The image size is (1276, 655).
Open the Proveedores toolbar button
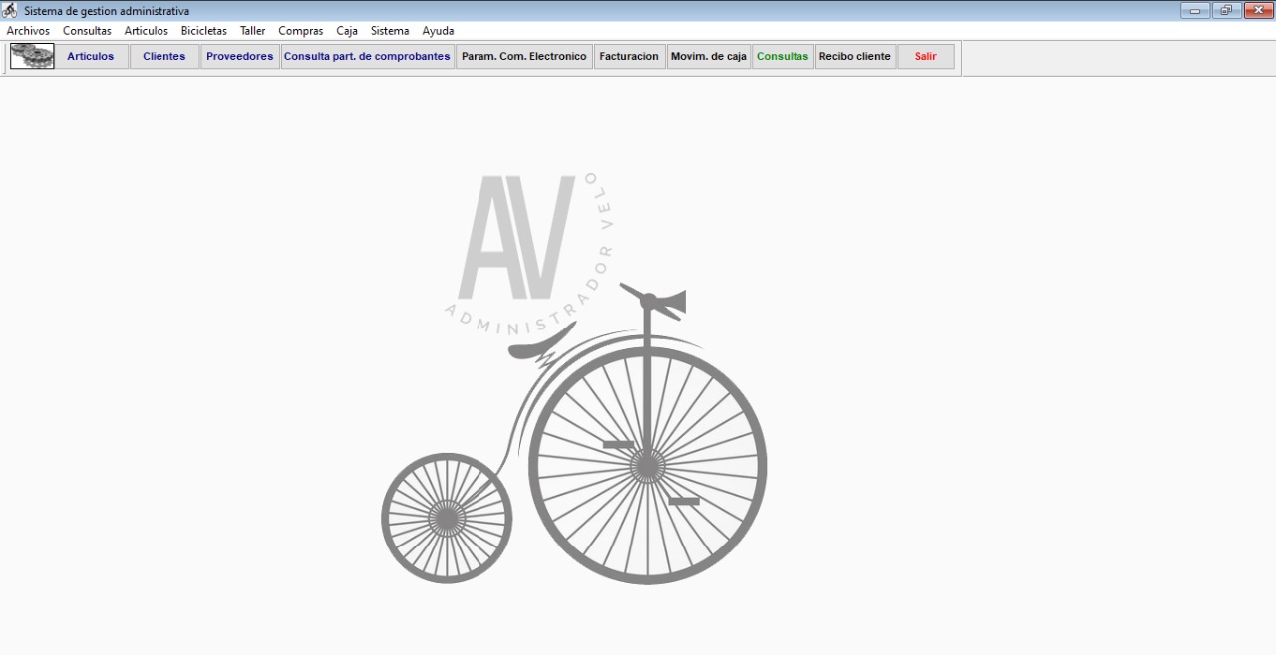[x=240, y=57]
